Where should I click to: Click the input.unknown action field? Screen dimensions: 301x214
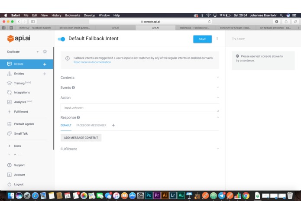139,108
